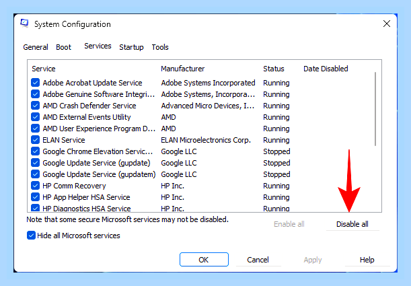
Task: Click Adobe Systems Incorporated manufacturer cell
Action: click(208, 83)
